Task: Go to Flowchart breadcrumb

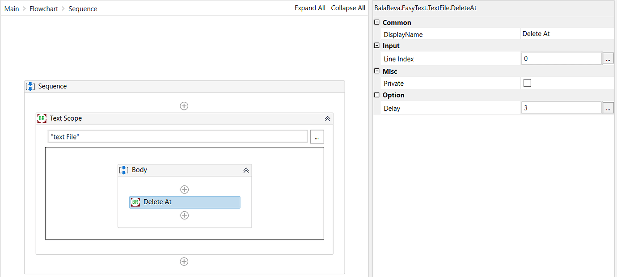Action: tap(44, 8)
